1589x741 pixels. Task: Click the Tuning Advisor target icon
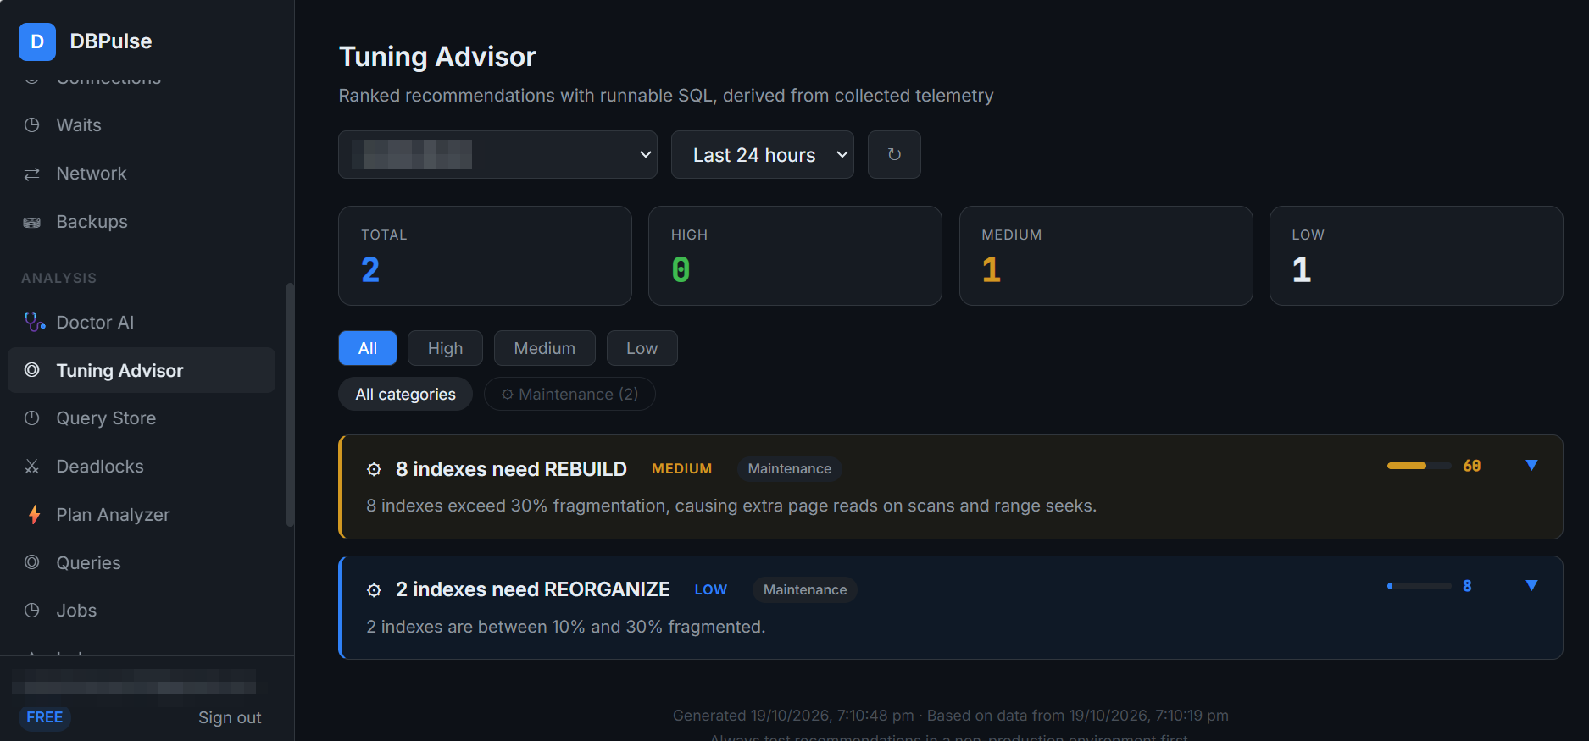pos(32,370)
